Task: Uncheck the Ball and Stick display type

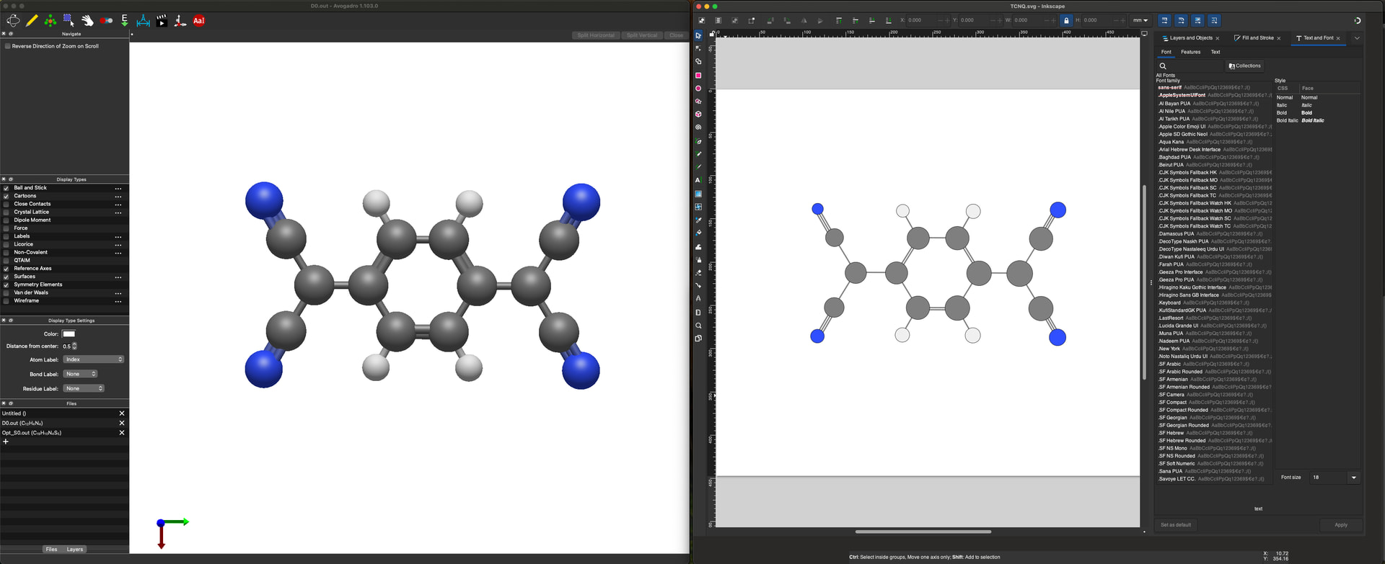Action: point(6,188)
